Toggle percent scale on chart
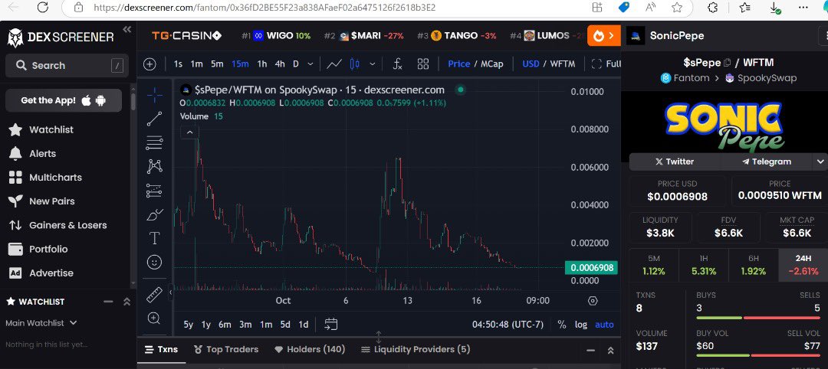This screenshot has width=828, height=369. (562, 324)
